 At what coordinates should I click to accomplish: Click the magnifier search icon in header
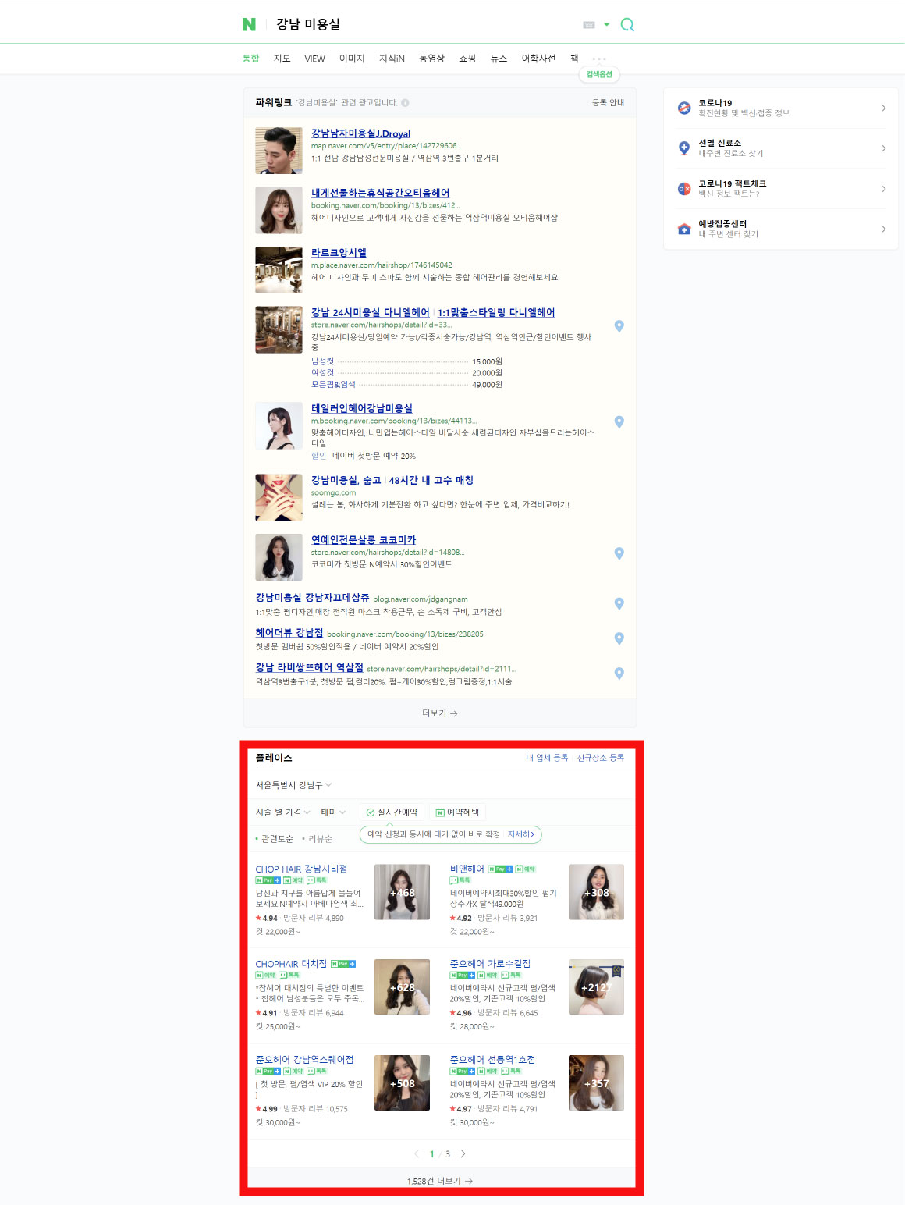[627, 25]
